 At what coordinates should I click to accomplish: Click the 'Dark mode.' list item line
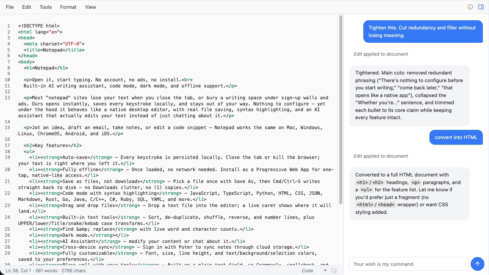pyautogui.click(x=79, y=235)
